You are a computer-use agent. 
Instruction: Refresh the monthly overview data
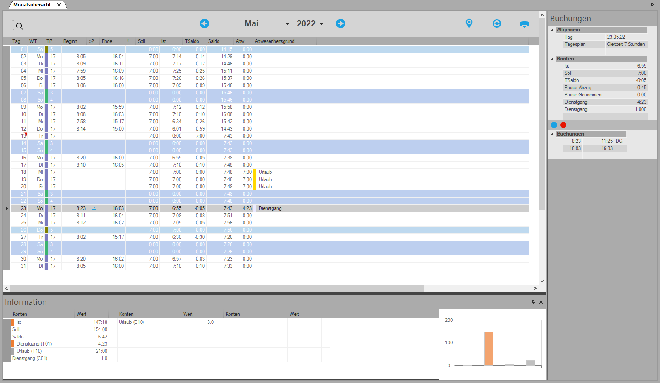point(497,23)
